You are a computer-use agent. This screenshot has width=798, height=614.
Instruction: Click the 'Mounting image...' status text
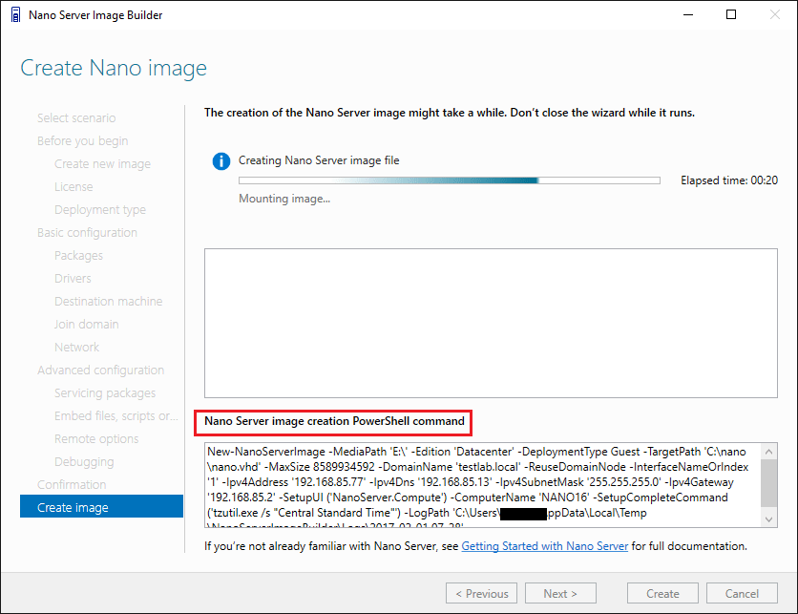click(284, 199)
